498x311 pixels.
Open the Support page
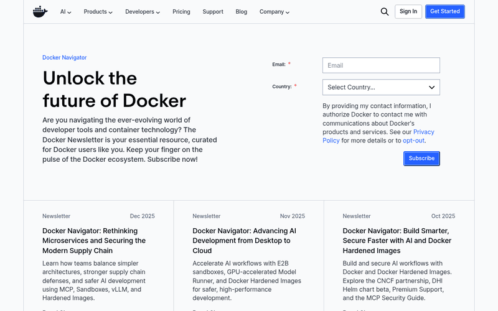point(213,12)
